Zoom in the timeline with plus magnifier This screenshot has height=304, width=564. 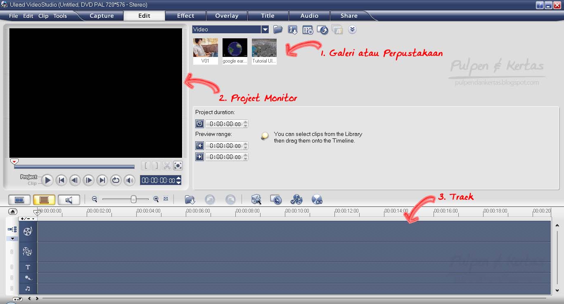pyautogui.click(x=156, y=199)
